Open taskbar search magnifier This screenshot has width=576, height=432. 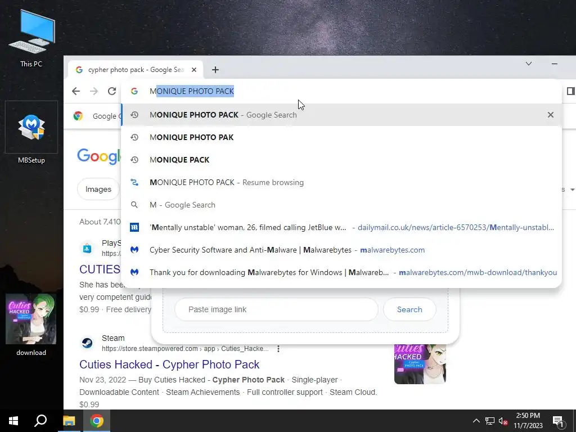[x=40, y=421]
